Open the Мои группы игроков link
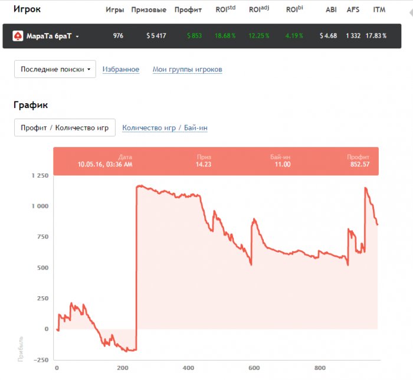This screenshot has width=413, height=380. [x=187, y=70]
